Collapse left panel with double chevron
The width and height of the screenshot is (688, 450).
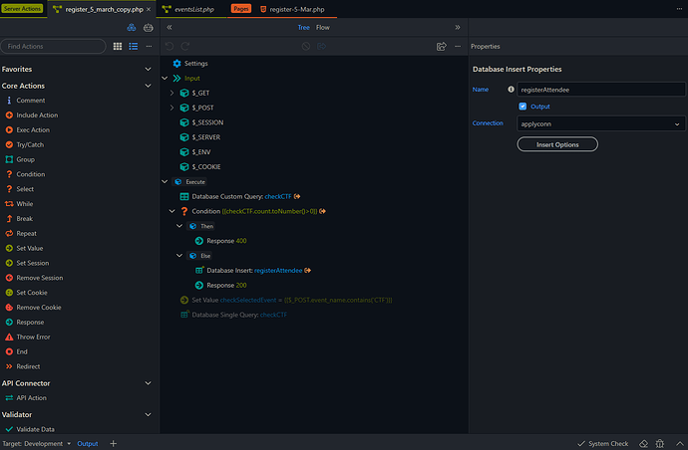pos(170,27)
